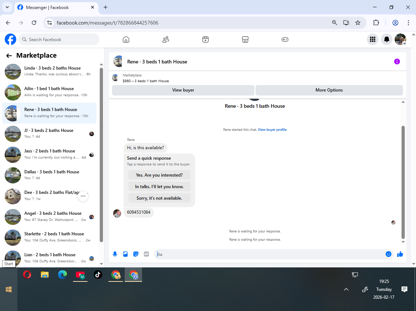The width and height of the screenshot is (416, 311).
Task: Open options menu for Dee's conversation
Action: (83, 196)
